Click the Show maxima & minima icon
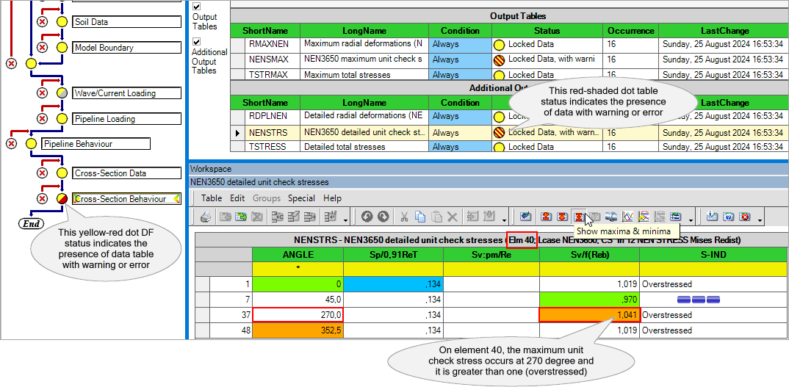The height and width of the screenshot is (387, 789). pyautogui.click(x=579, y=217)
